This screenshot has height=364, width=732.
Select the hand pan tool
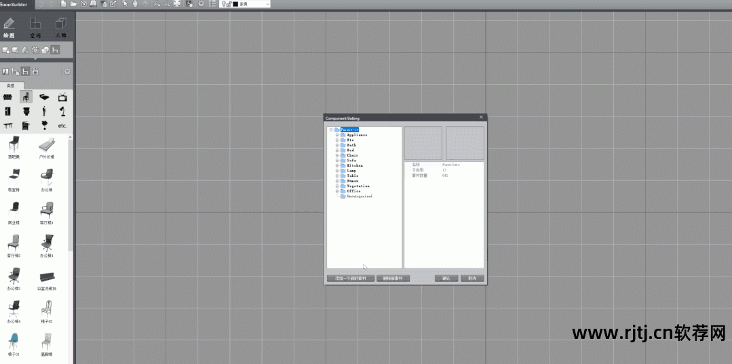pos(136,4)
